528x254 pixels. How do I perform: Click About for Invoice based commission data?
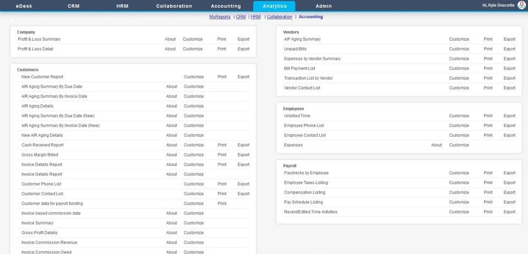[x=172, y=213]
